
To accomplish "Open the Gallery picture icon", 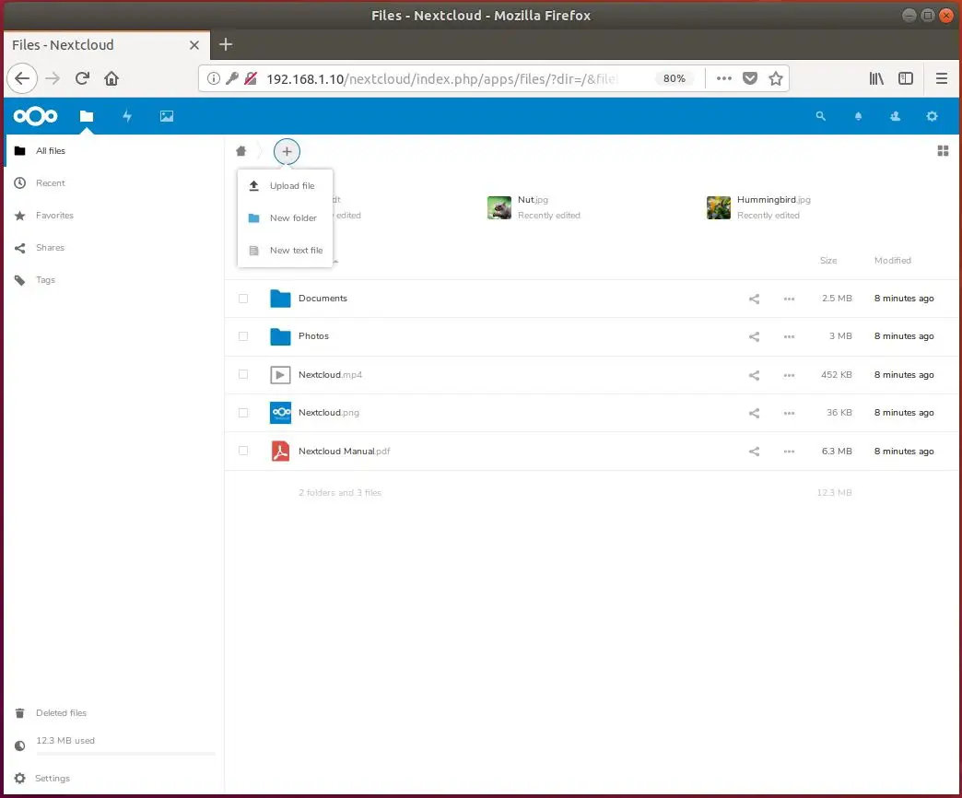I will pyautogui.click(x=166, y=116).
